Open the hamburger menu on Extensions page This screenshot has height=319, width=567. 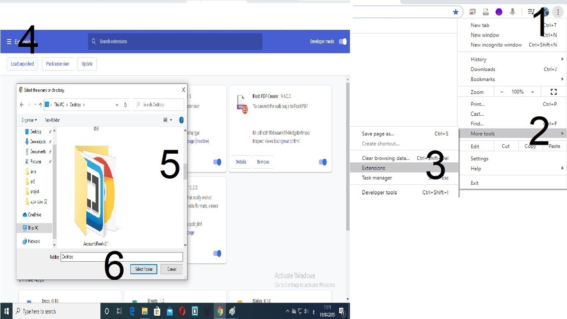pyautogui.click(x=9, y=42)
